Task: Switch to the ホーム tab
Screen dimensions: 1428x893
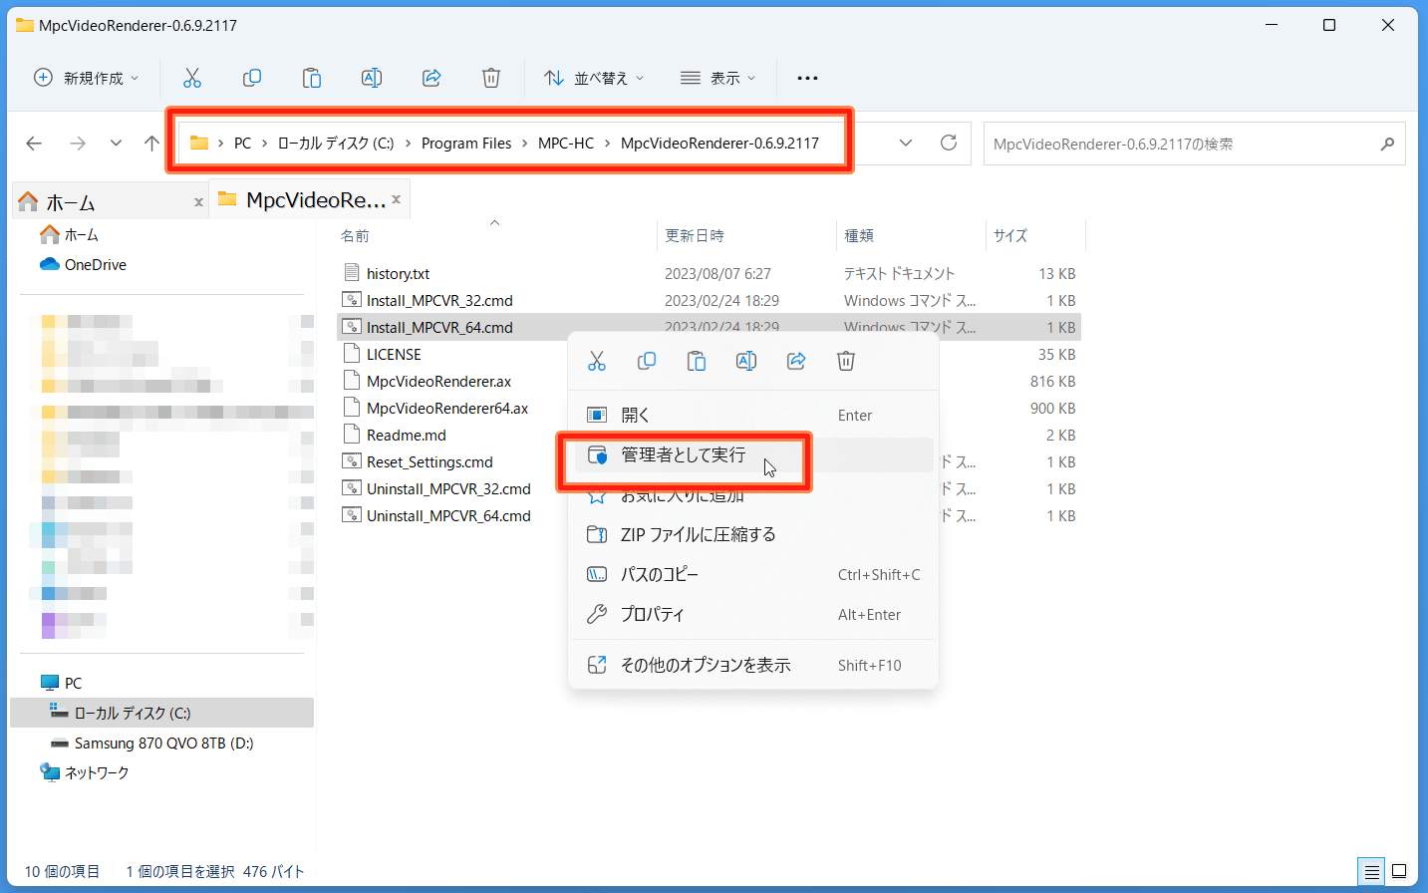Action: tap(108, 202)
